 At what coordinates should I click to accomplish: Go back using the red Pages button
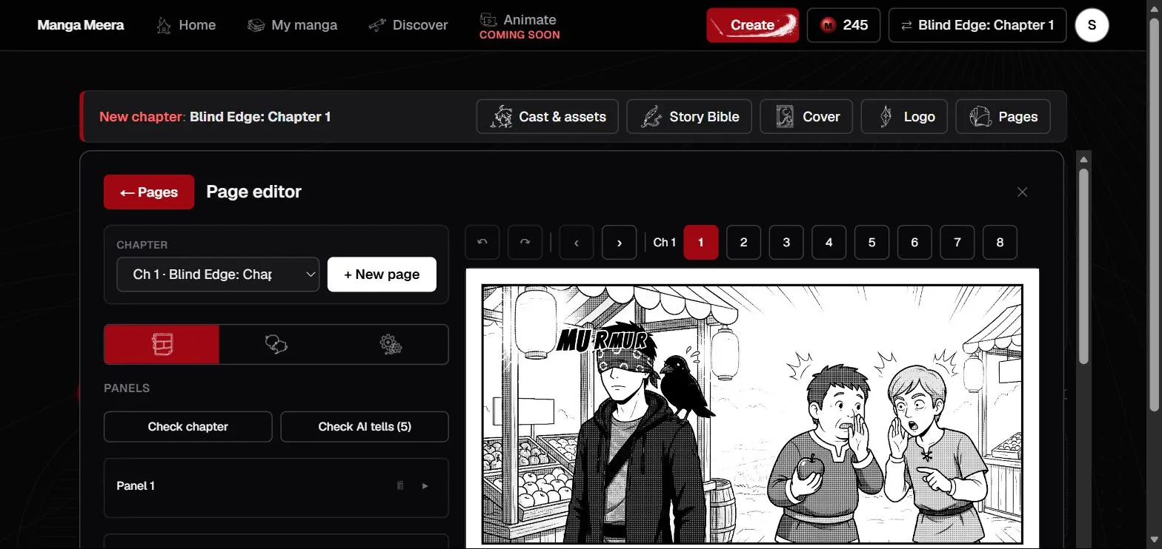149,192
